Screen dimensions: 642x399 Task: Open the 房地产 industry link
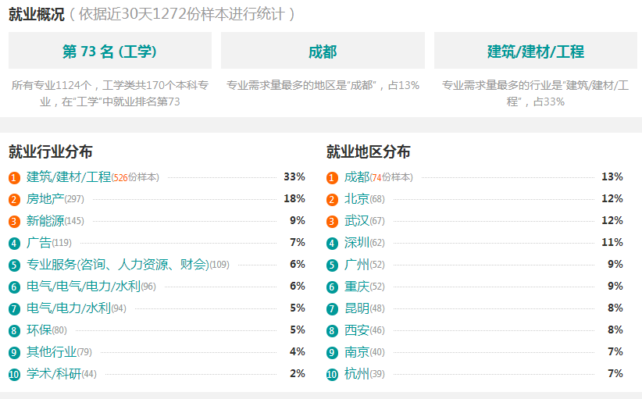(45, 199)
